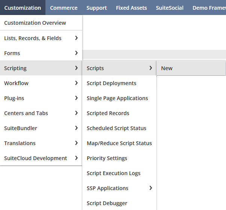Expand the SuiteCloud Development chevron
226x210 pixels.
[77, 158]
